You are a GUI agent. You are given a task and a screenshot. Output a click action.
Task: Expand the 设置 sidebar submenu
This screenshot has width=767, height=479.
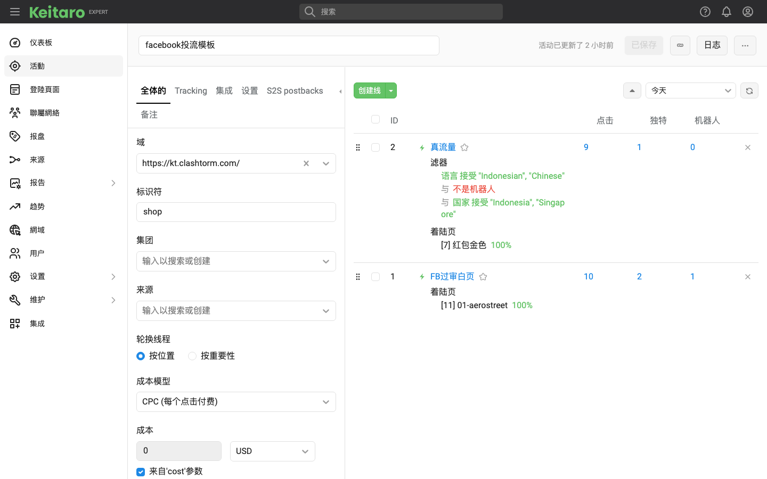tap(113, 277)
